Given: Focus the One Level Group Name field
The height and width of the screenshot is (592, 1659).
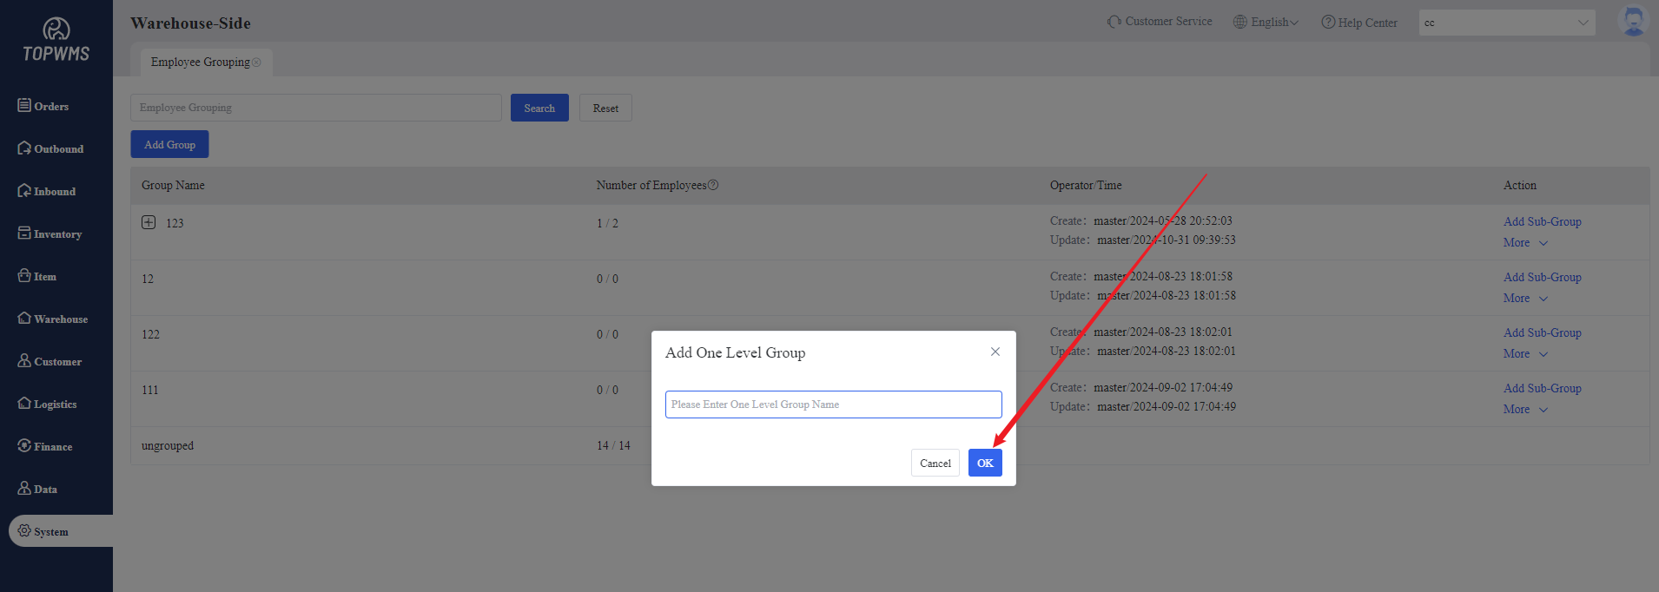Looking at the screenshot, I should tap(833, 405).
